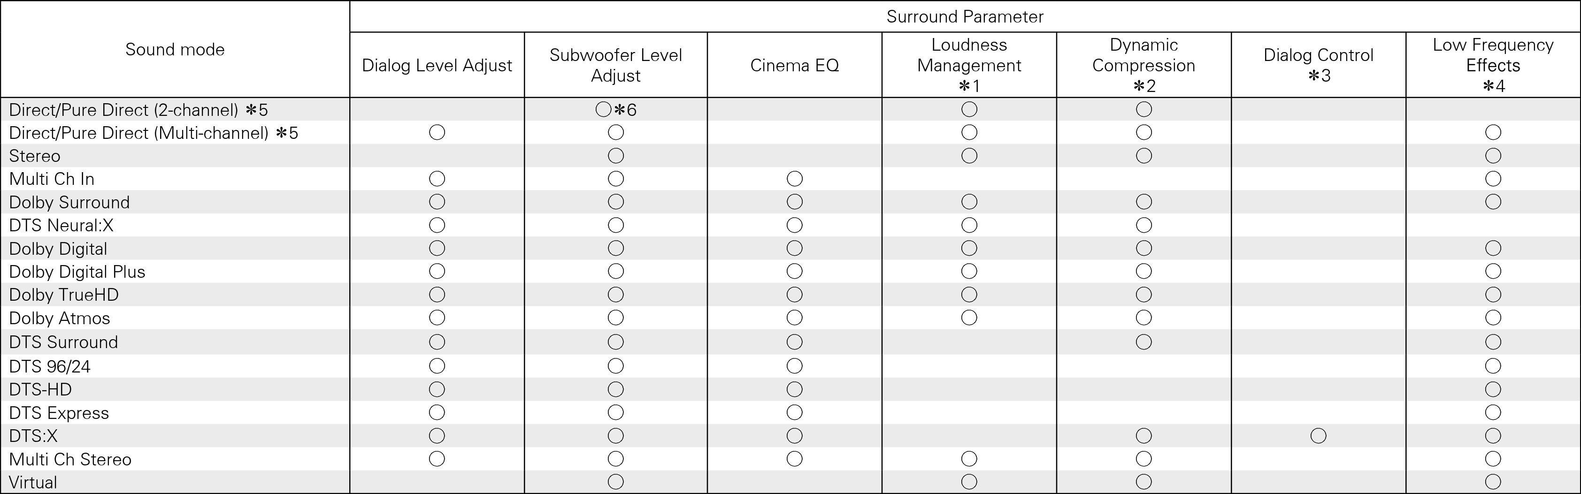Select Loudness Management circle for Dolby Atmos
Screen dimensions: 1581x494
click(x=969, y=317)
